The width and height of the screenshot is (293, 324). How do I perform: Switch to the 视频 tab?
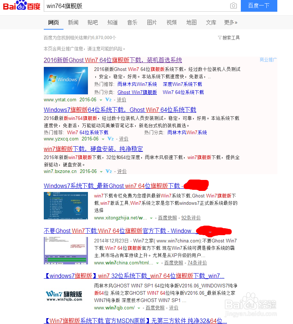[x=171, y=22]
